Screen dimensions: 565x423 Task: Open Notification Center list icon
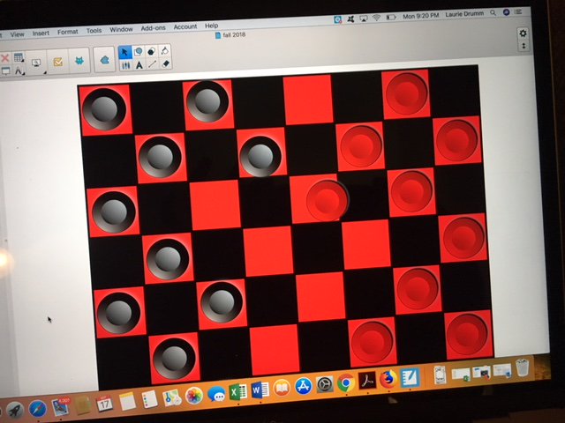(518, 11)
